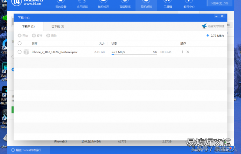This screenshot has width=241, height=154.
Task: Click 2.27GB size in background list
Action: [167, 141]
